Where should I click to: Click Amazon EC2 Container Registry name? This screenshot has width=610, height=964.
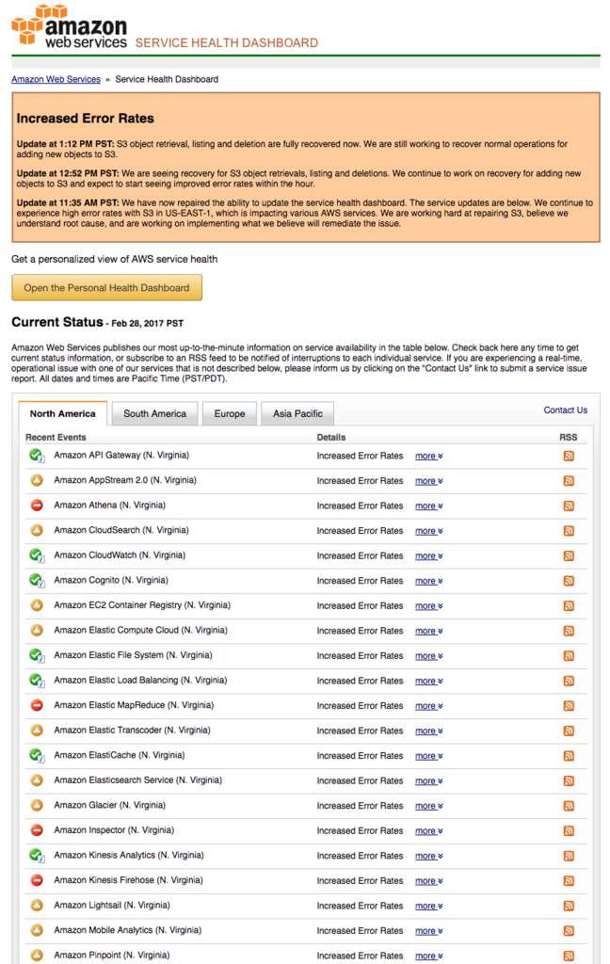[x=142, y=605]
